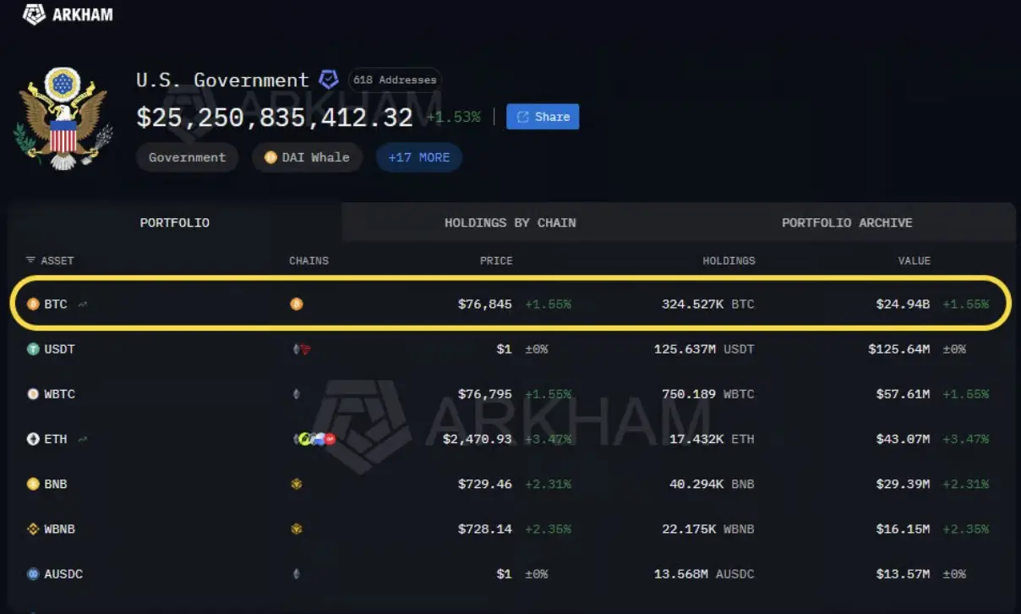Screen dimensions: 1021x614
Task: Click the BNB chain icon in BNB row
Action: click(x=296, y=484)
